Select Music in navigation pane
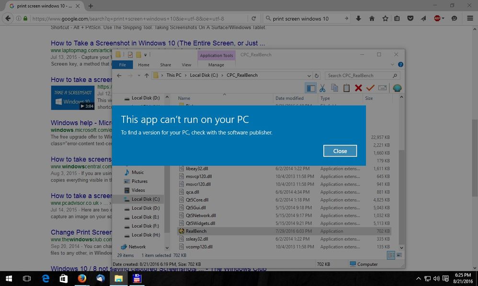 (137, 172)
